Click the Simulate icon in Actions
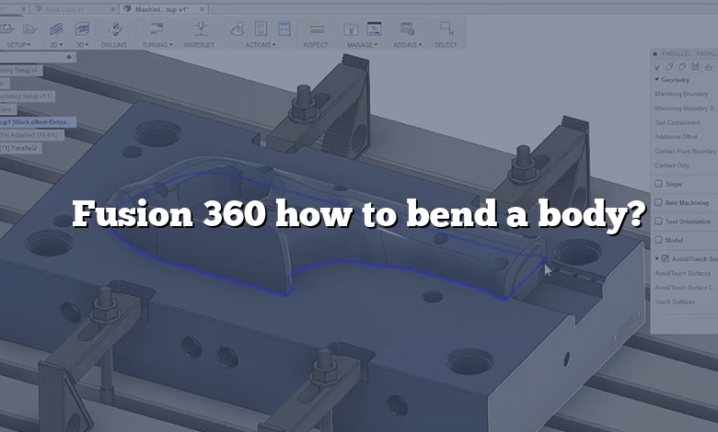This screenshot has height=432, width=718. tap(237, 29)
